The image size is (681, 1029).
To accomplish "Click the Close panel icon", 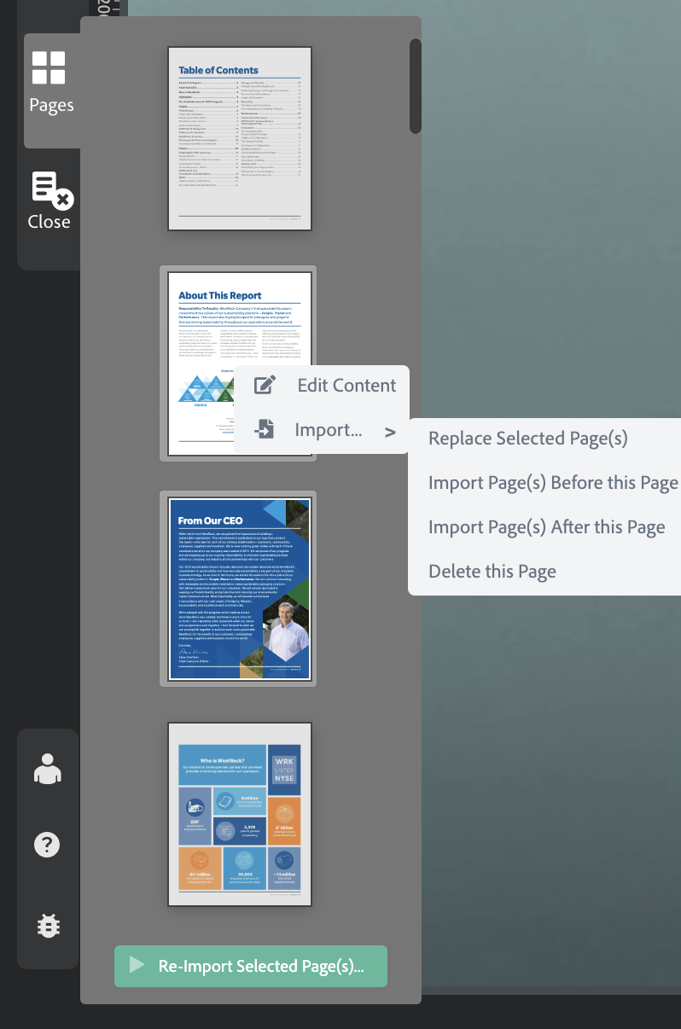I will coord(52,189).
